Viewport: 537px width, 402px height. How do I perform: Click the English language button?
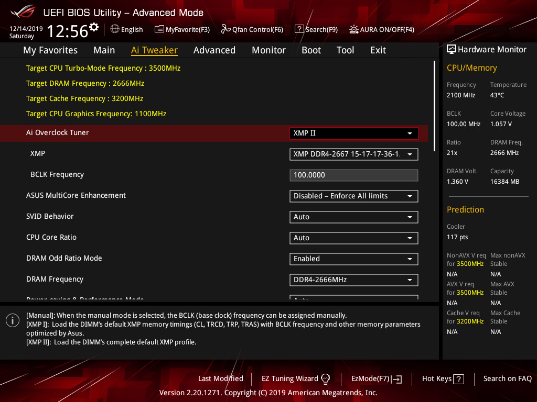pyautogui.click(x=127, y=29)
